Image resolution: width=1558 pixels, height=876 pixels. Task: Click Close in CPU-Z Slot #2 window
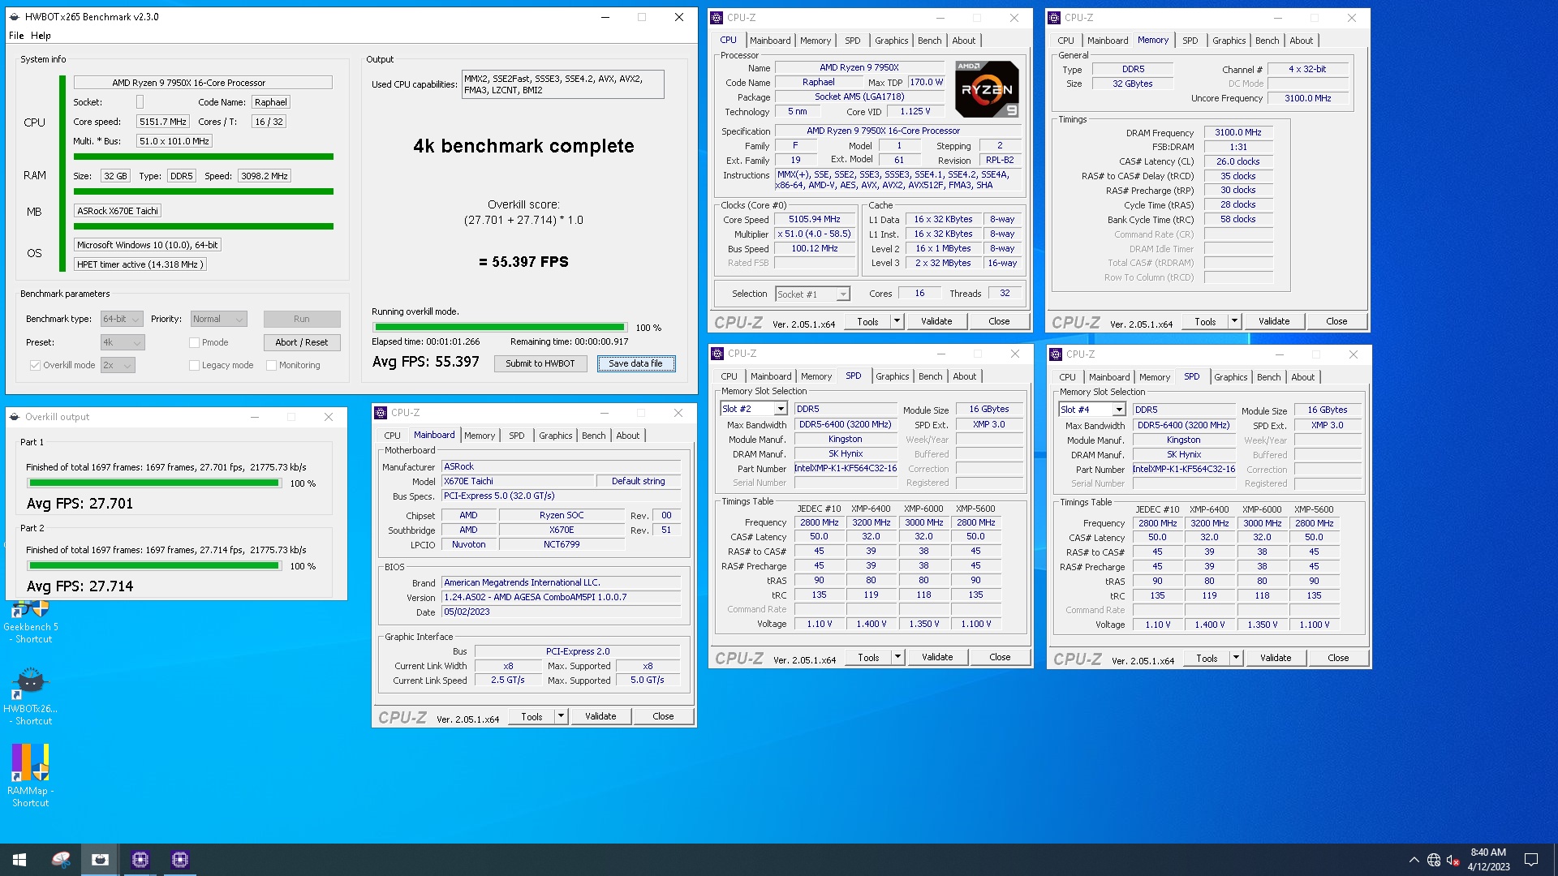click(x=1000, y=657)
